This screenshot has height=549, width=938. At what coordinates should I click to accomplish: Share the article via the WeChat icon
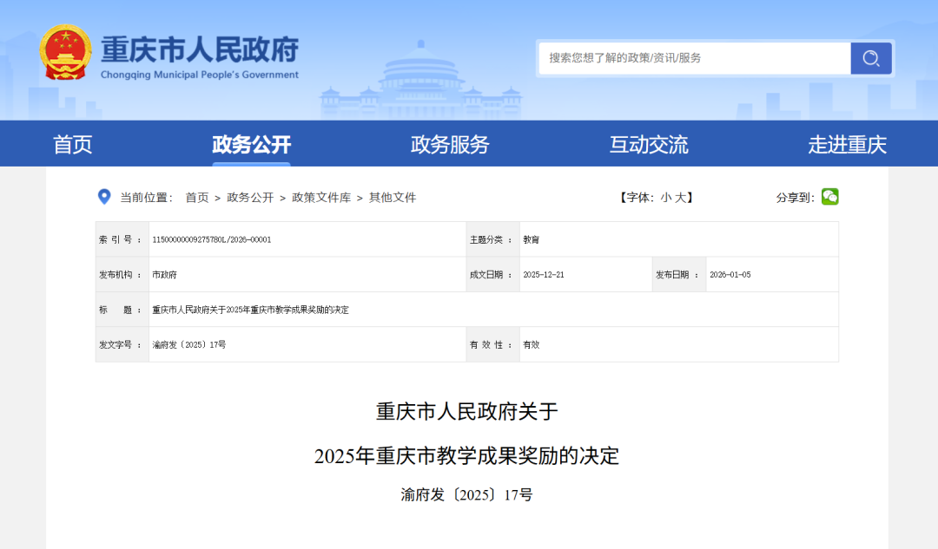tap(830, 197)
